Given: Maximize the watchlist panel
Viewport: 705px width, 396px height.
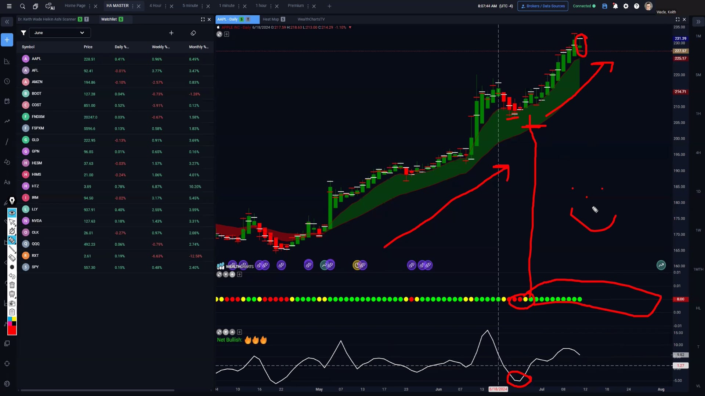Looking at the screenshot, I should click(203, 19).
